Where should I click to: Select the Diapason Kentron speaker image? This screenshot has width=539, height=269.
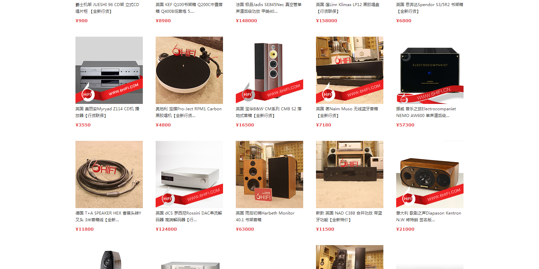(430, 175)
